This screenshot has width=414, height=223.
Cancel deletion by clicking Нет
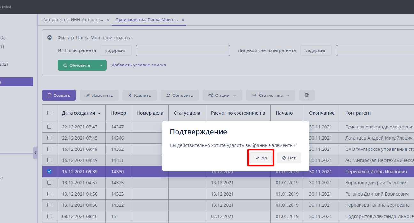click(289, 158)
